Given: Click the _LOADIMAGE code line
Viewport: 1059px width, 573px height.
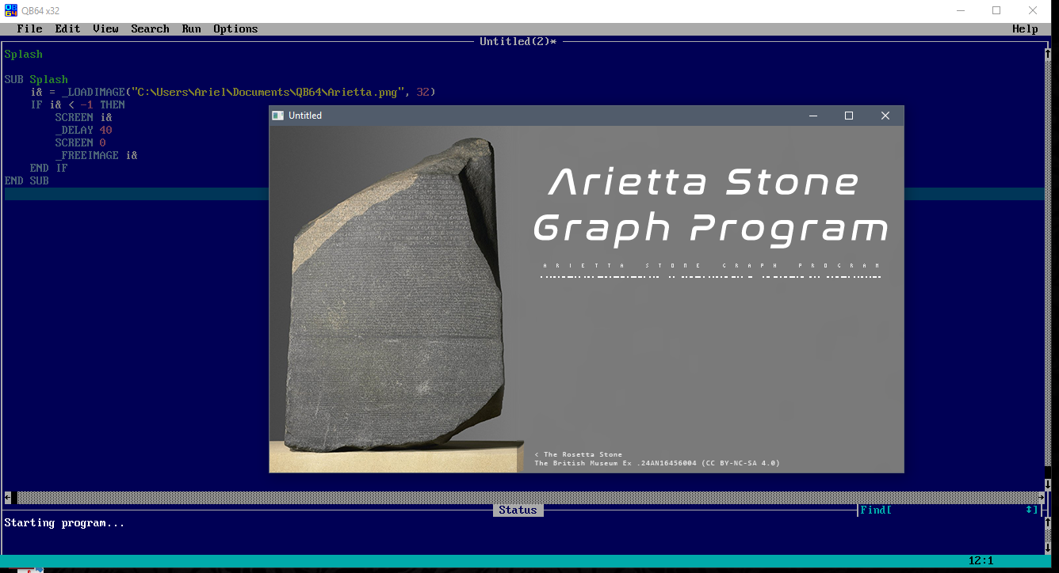Looking at the screenshot, I should point(233,92).
